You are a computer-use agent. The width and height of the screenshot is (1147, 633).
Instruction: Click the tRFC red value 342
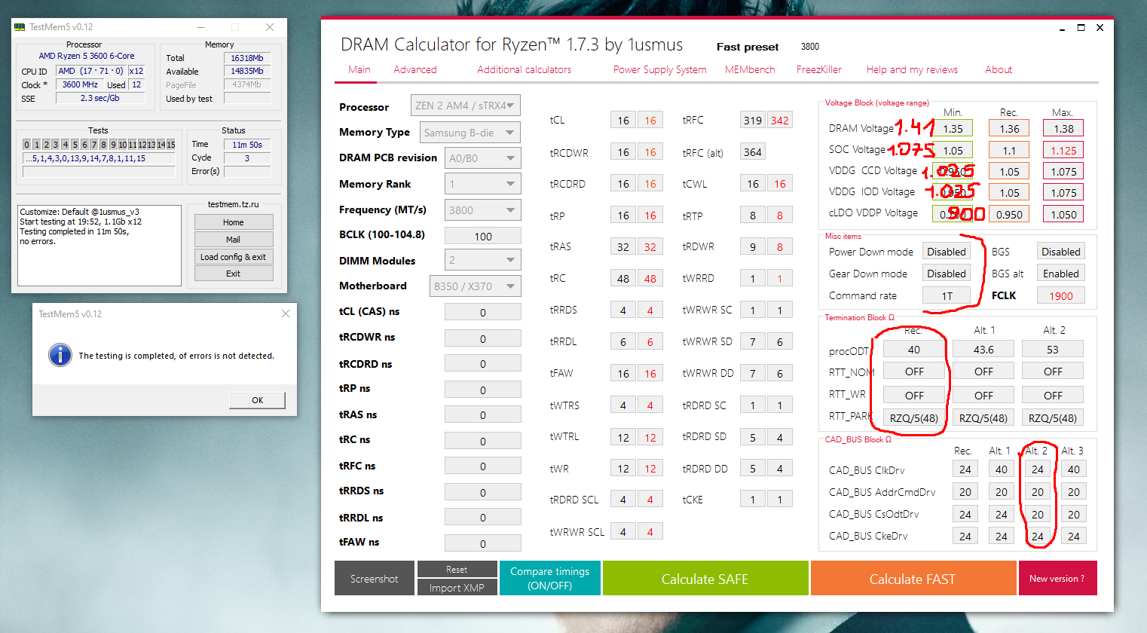780,121
